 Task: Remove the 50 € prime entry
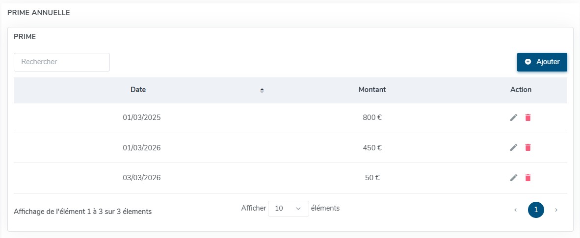[x=528, y=178]
